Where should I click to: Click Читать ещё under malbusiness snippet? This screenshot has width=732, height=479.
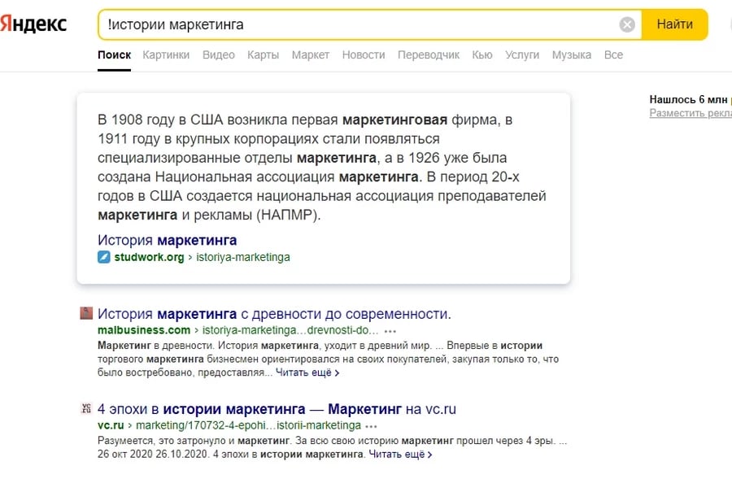(307, 372)
